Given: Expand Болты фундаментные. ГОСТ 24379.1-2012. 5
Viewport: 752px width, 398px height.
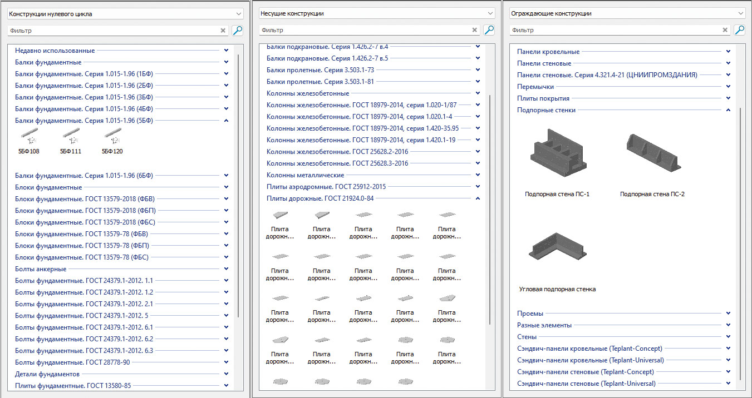Looking at the screenshot, I should click(x=227, y=316).
